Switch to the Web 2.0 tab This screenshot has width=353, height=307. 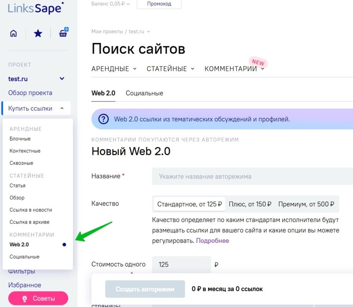click(103, 93)
